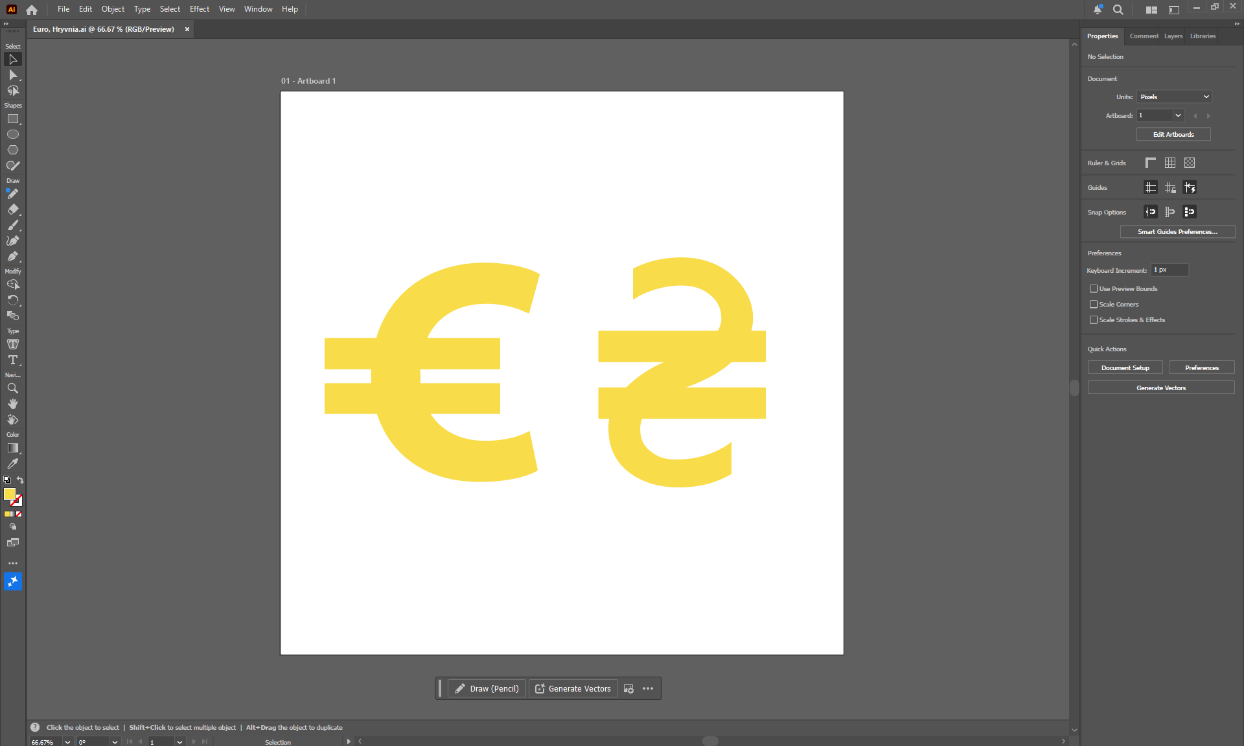Viewport: 1244px width, 746px height.
Task: Open the Effect menu
Action: tap(199, 9)
